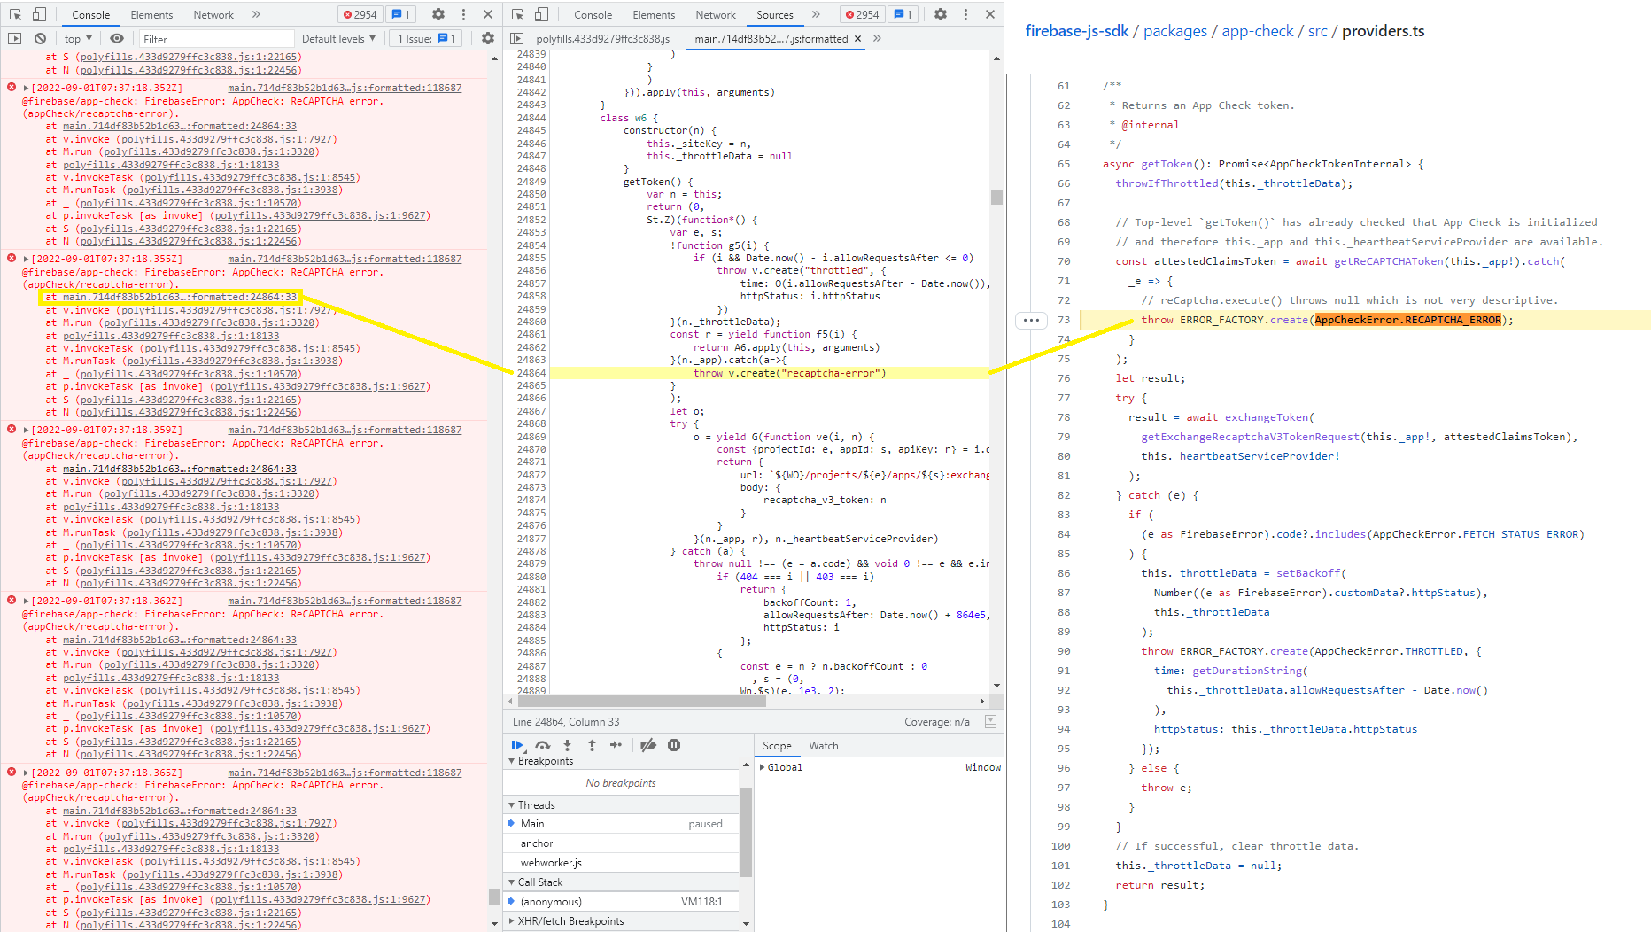1651x932 pixels.
Task: Open settings gear in left DevTools toolbar
Action: tap(438, 14)
